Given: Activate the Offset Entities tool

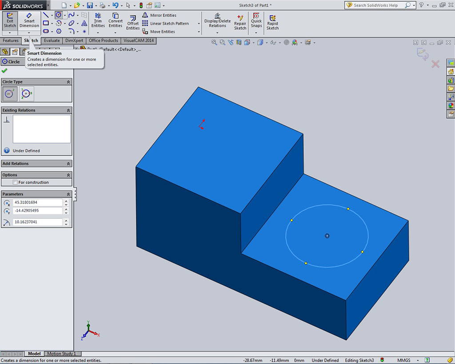Looking at the screenshot, I should tap(133, 23).
